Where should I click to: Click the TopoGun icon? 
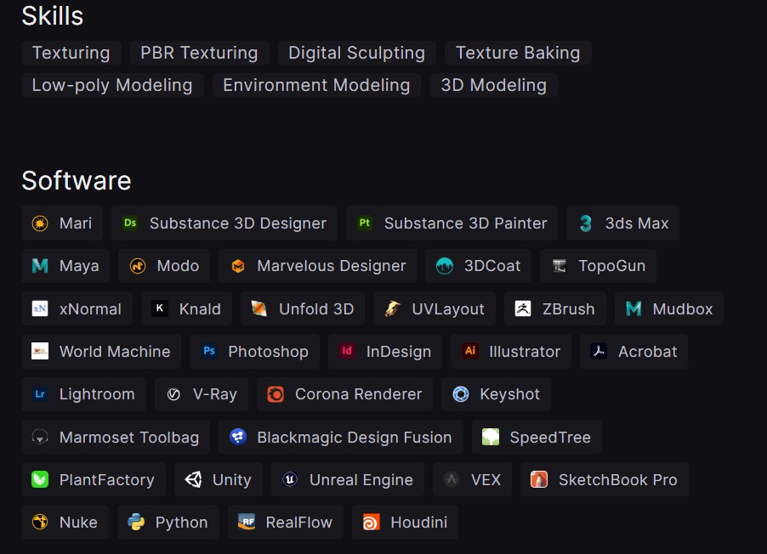560,266
